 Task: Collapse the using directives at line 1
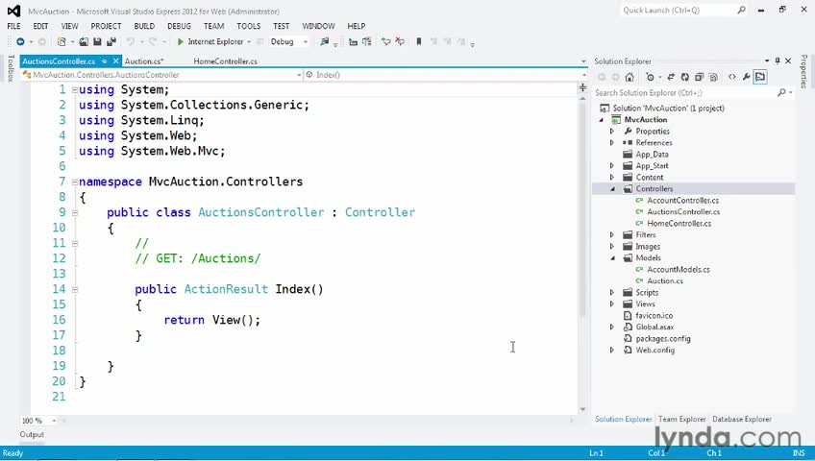[75, 90]
